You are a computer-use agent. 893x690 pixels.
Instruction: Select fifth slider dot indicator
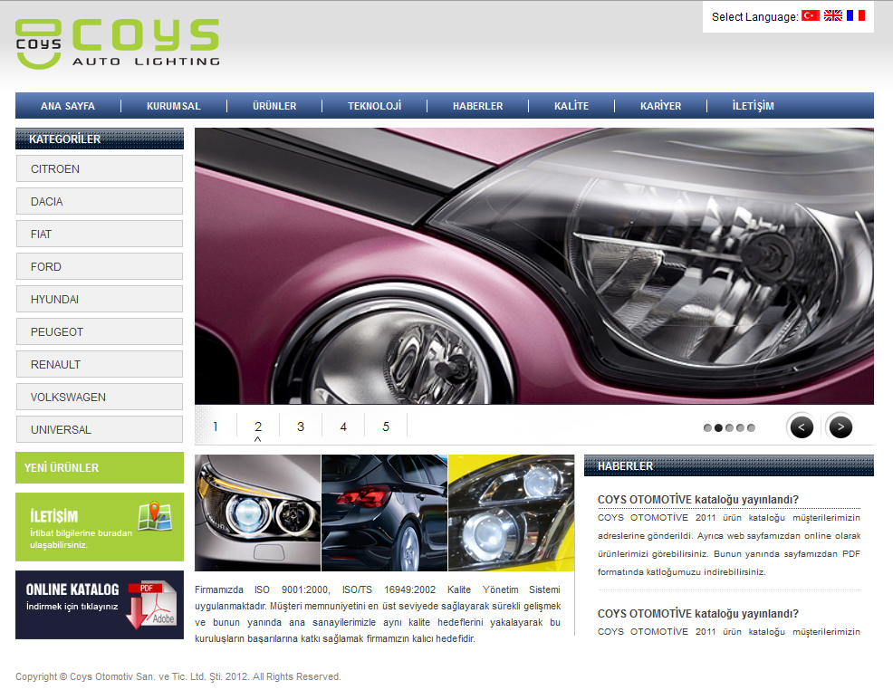[x=751, y=427]
